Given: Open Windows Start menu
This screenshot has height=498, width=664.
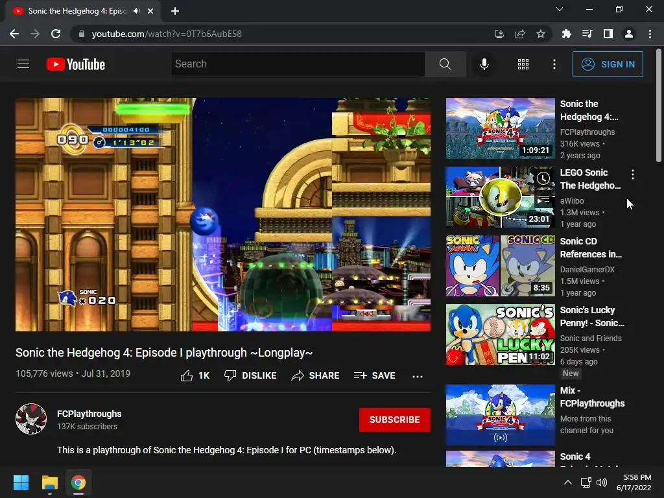Looking at the screenshot, I should tap(21, 482).
